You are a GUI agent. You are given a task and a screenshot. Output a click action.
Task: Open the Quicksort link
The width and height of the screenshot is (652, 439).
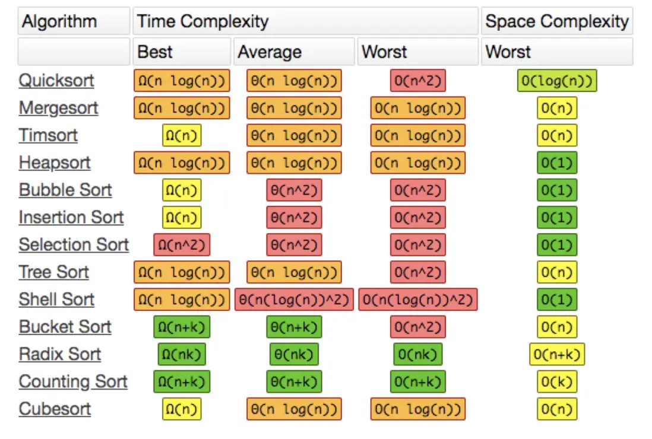(56, 81)
